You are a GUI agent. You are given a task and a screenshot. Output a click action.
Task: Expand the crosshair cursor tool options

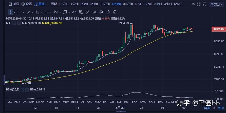pos(14,12)
